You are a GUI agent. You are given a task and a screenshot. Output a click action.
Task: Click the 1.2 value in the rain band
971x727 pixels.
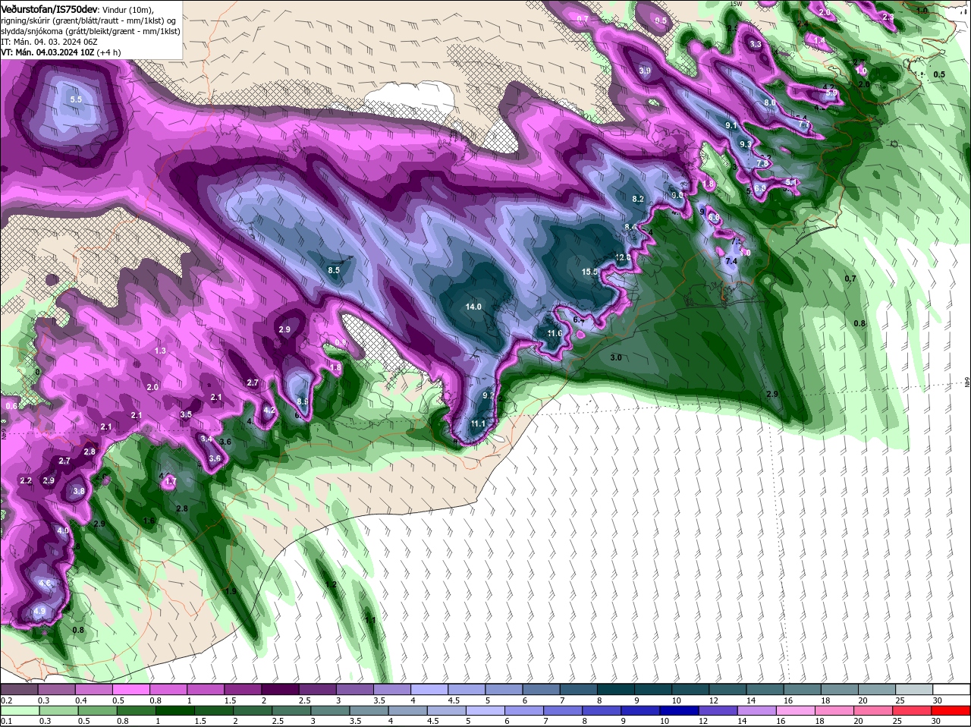pos(331,584)
